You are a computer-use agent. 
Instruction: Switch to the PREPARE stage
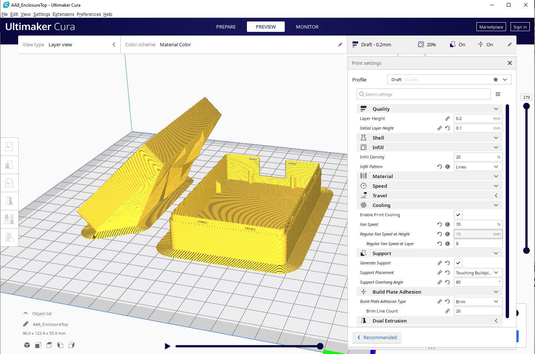click(x=226, y=27)
